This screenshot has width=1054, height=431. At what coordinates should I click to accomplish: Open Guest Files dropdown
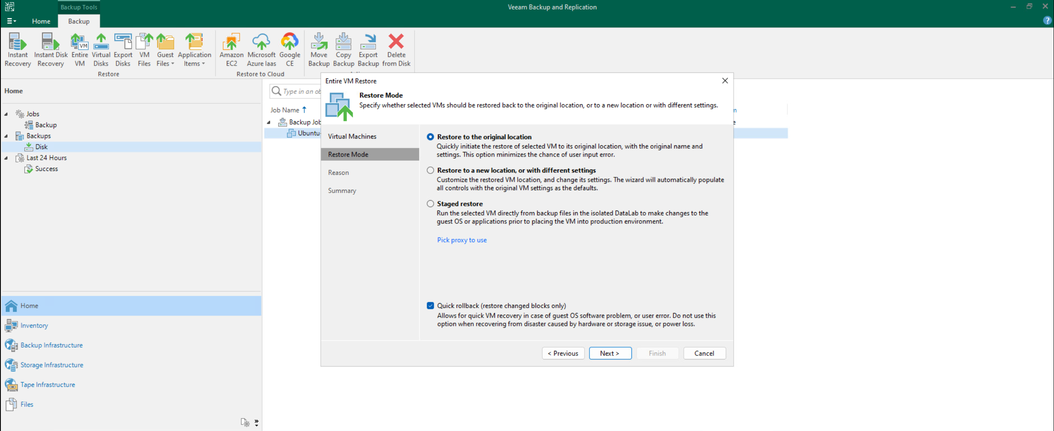pos(165,50)
